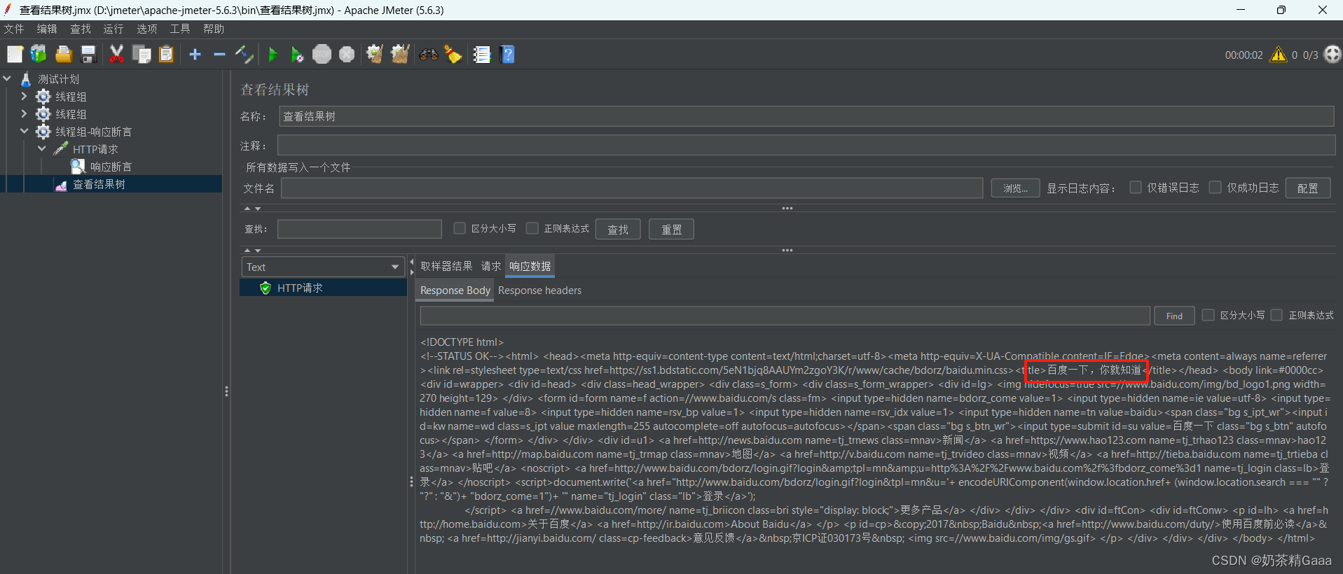The height and width of the screenshot is (574, 1343).
Task: Click the thread status globe icon at top right
Action: [1332, 55]
